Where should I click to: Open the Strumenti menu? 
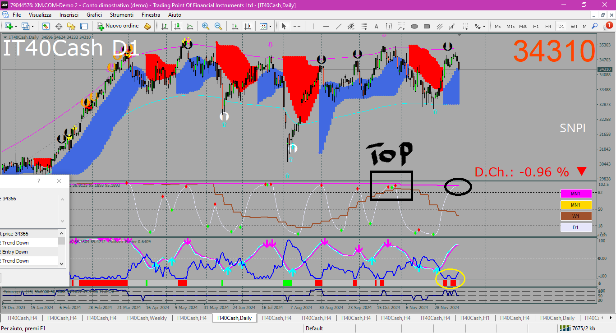click(x=121, y=15)
